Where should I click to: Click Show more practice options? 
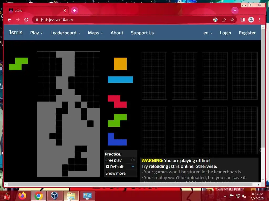(x=116, y=173)
